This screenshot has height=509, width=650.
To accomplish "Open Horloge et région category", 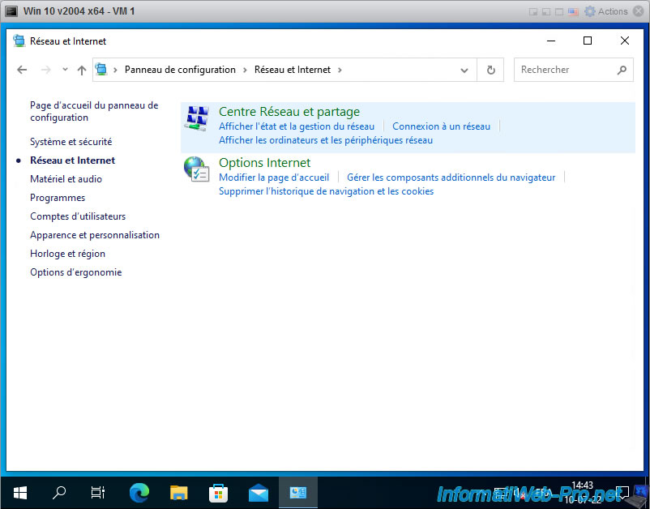I will tap(67, 254).
